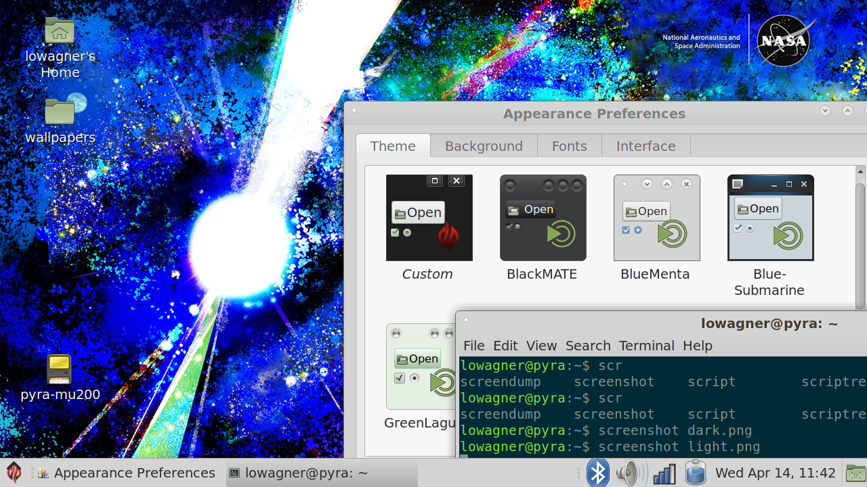867x487 pixels.
Task: Open the Search menu in the terminal
Action: [x=587, y=346]
